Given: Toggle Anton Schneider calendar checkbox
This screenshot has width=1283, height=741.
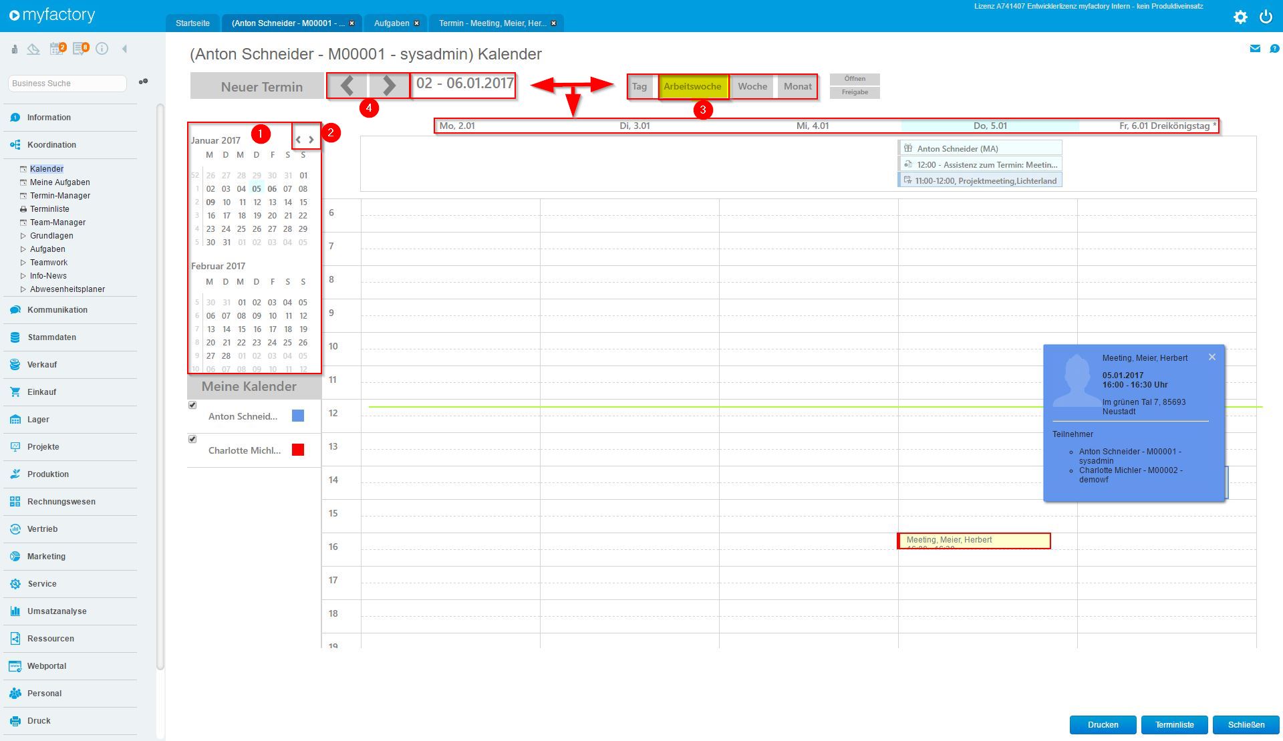Looking at the screenshot, I should click(x=192, y=405).
